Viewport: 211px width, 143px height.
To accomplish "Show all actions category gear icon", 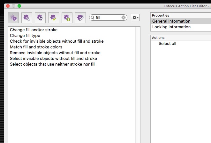I will coord(13,18).
